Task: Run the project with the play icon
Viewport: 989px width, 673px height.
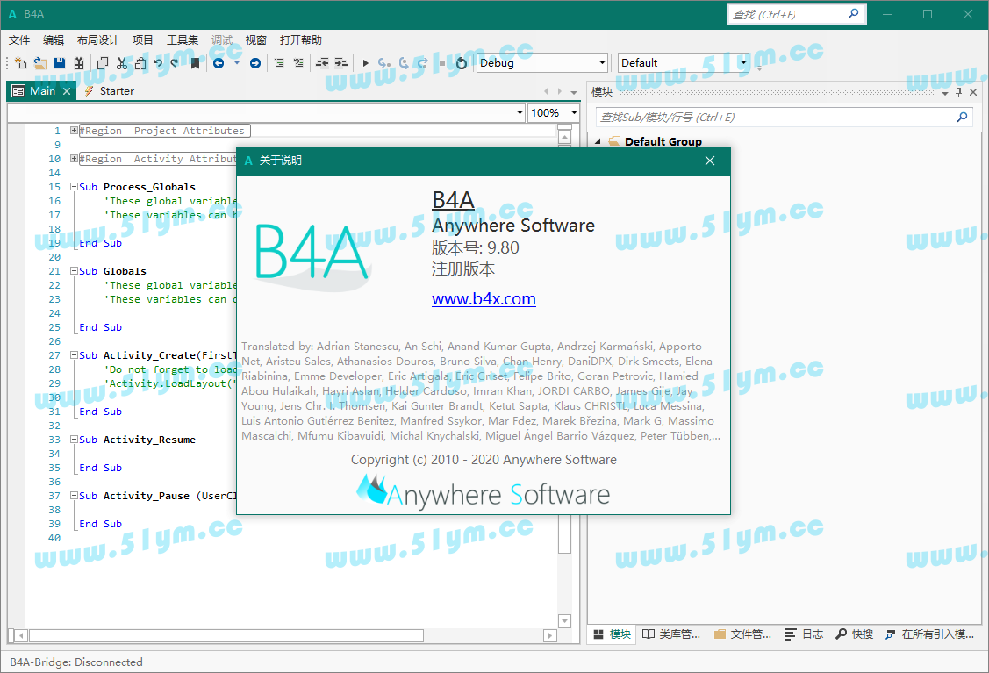Action: click(365, 62)
